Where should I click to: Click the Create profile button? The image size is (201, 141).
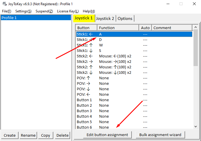10,135
